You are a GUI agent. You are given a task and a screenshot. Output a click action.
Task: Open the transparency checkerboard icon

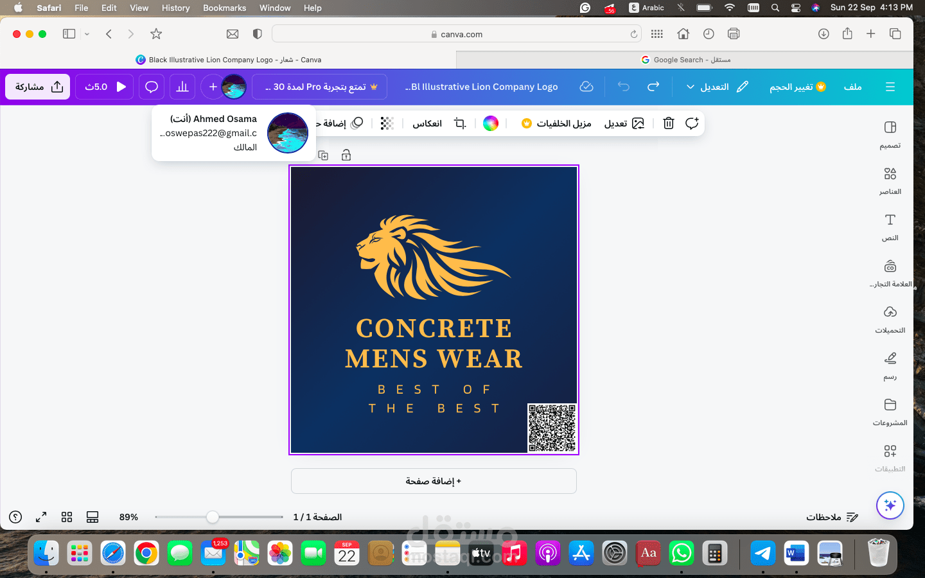[387, 123]
